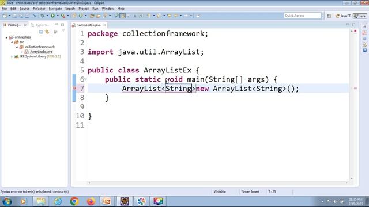The width and height of the screenshot is (369, 207).
Task: Click the Next Annotation toolbar icon
Action: coord(149,16)
